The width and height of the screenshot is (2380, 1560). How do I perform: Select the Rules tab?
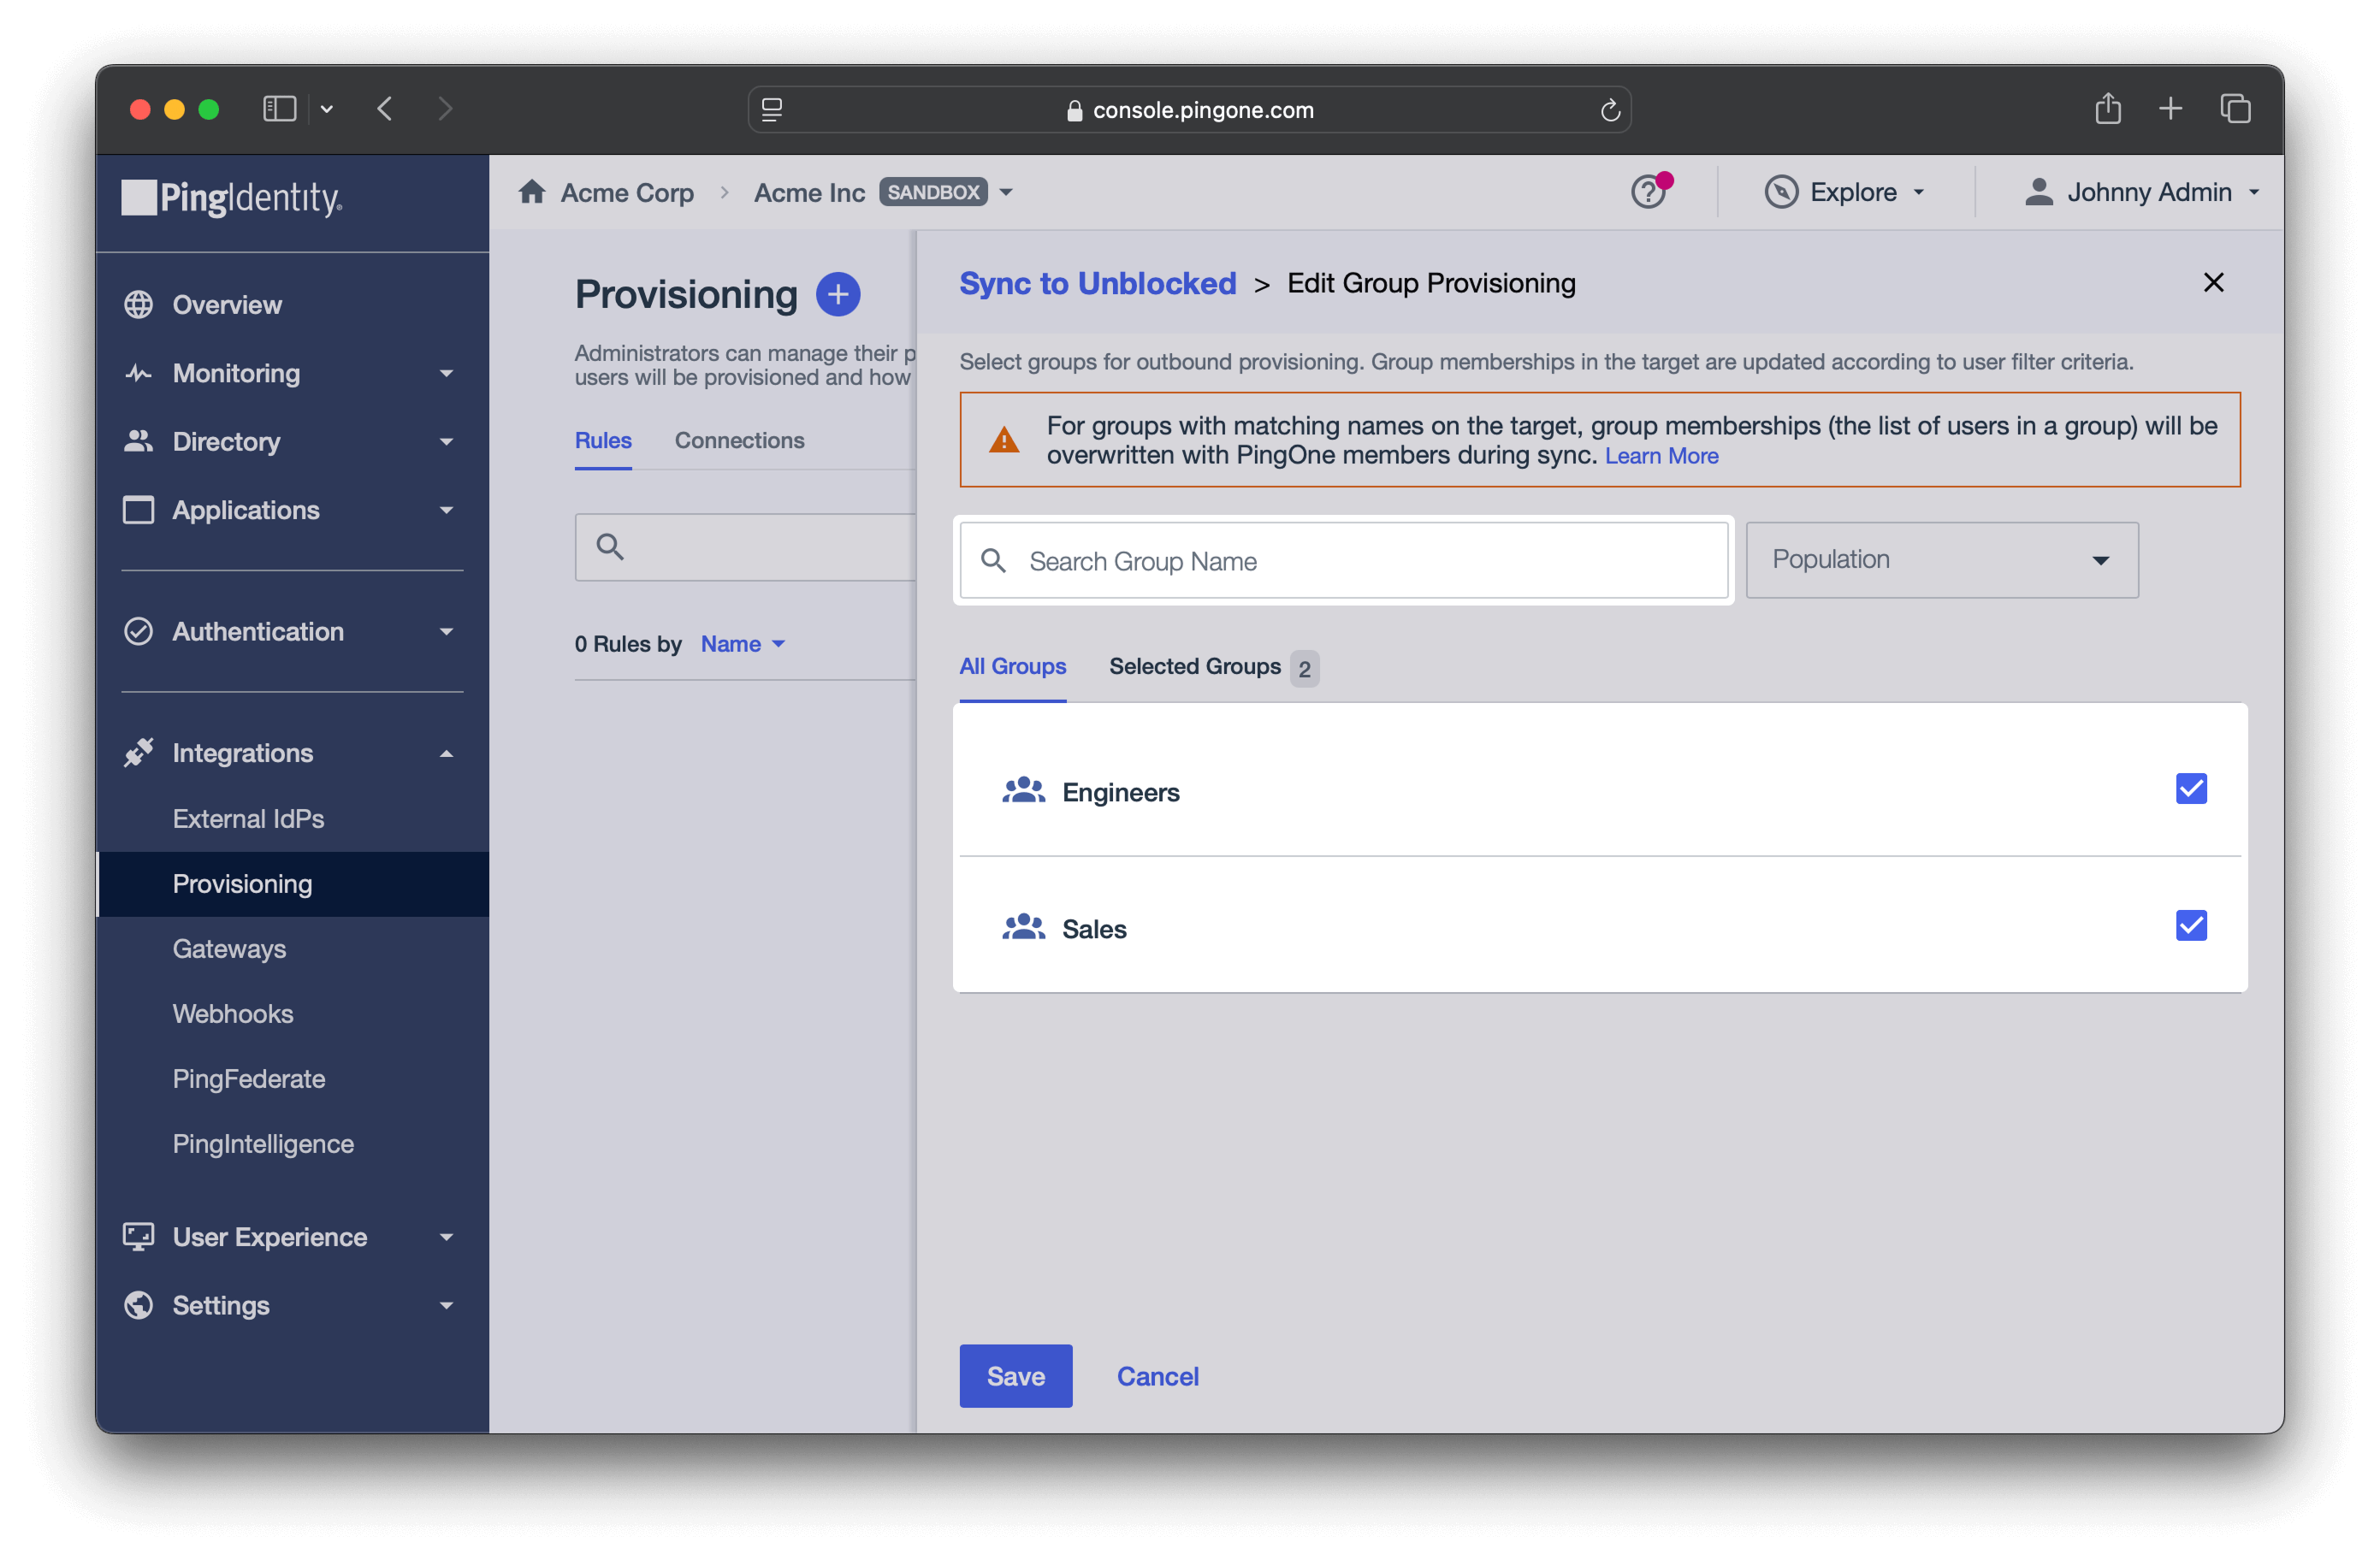[x=603, y=440]
